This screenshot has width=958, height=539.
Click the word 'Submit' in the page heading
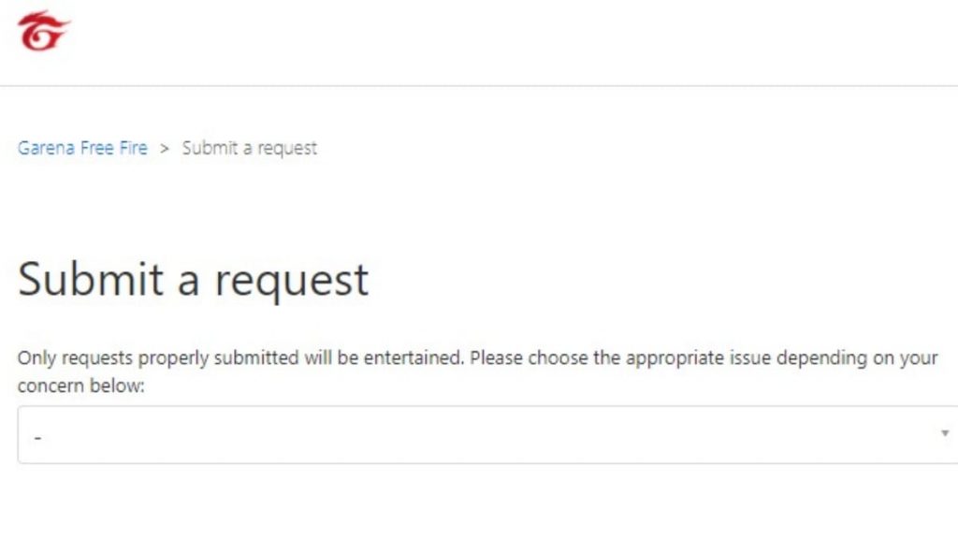[x=91, y=279]
